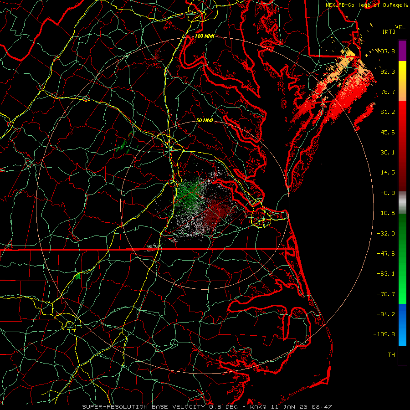Click SUPER-RESOLUTION BASE VELOCITY in caption
This screenshot has width=410, height=410.
tap(143, 407)
